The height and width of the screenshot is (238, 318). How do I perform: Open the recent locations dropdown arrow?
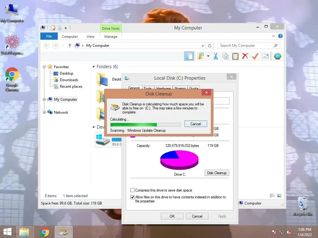[x=63, y=46]
